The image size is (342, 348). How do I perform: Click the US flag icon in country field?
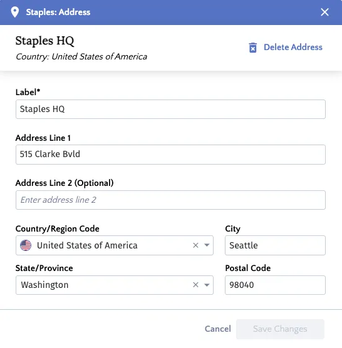coord(26,245)
